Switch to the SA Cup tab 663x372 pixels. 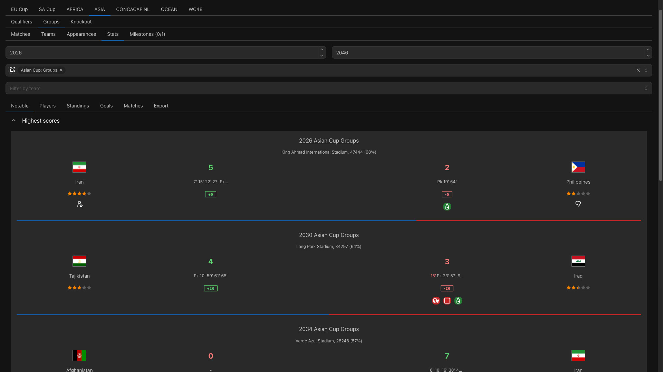[47, 9]
